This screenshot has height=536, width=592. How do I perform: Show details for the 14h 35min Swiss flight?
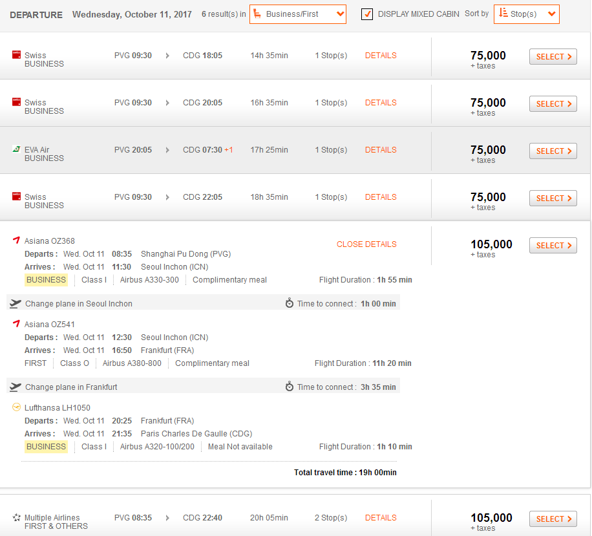coord(381,56)
